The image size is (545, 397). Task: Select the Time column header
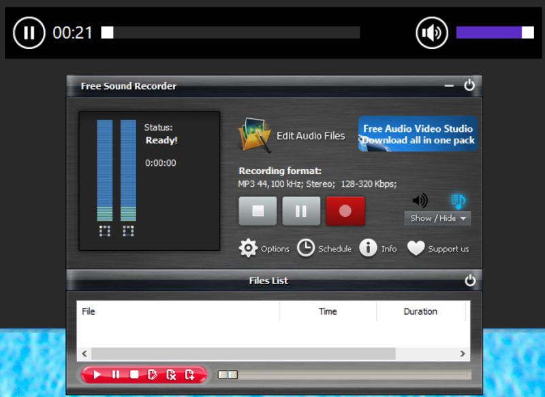pyautogui.click(x=328, y=311)
